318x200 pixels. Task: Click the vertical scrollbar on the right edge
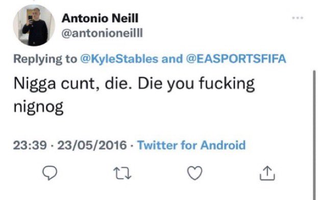[x=314, y=135]
